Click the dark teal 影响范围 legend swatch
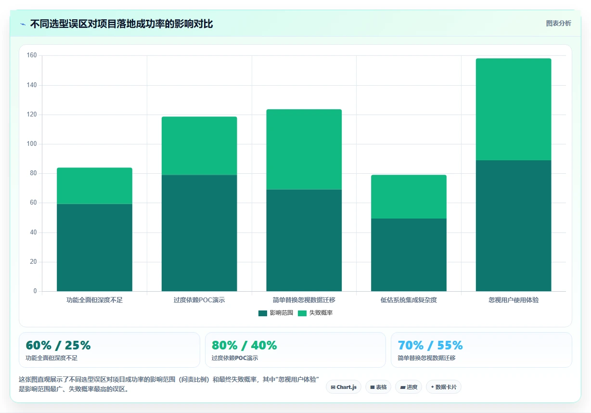591x413 pixels. point(262,313)
